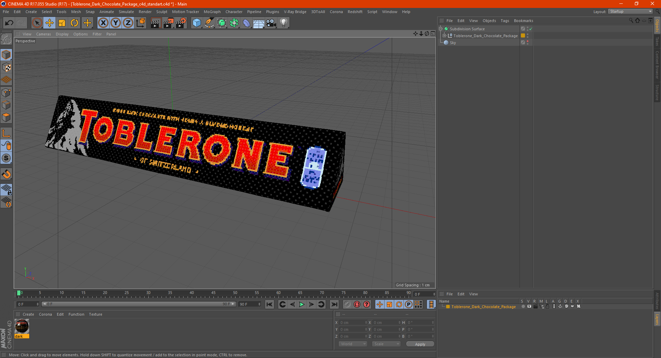This screenshot has width=661, height=358.
Task: Switch to Texture mode in sidebar
Action: pos(6,67)
